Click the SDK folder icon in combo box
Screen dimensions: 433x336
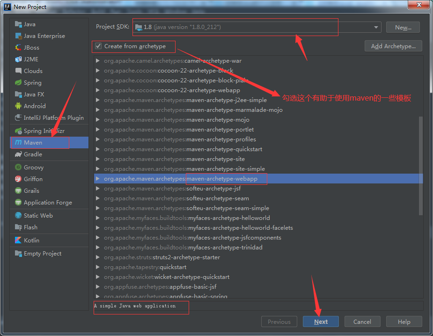click(139, 27)
